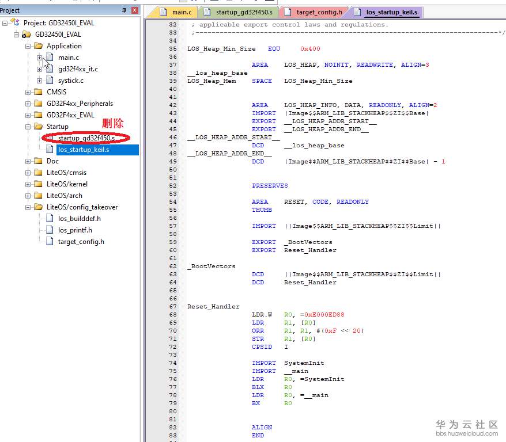This screenshot has height=442, width=506.
Task: Expand the LiteOS/arch group
Action: (28, 196)
